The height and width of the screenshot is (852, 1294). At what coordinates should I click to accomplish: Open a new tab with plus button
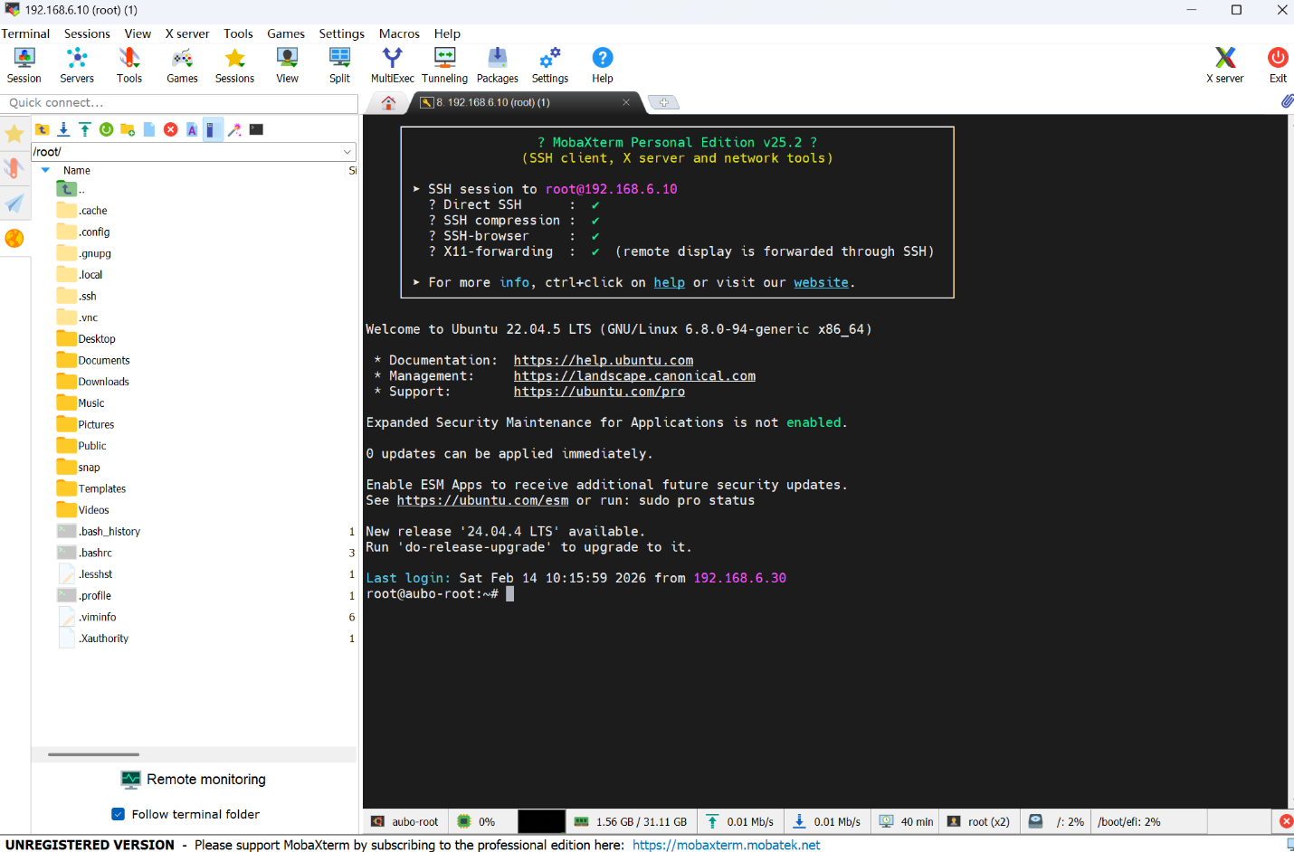(663, 102)
